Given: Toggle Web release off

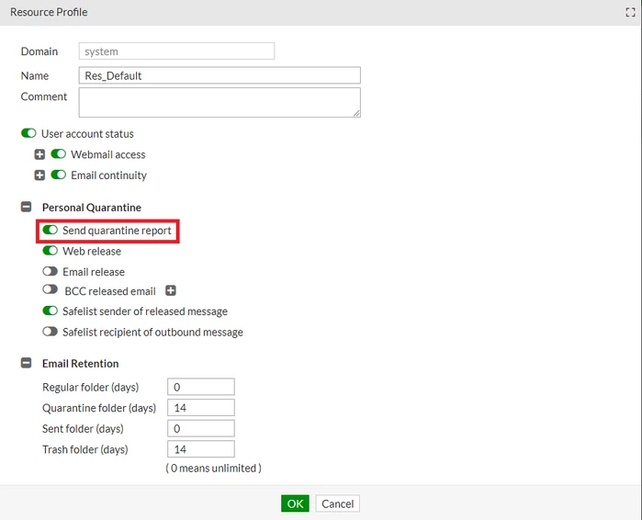Looking at the screenshot, I should pos(50,250).
